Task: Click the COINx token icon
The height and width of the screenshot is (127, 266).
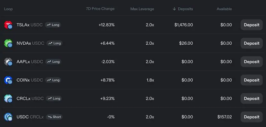Action: tap(8, 80)
